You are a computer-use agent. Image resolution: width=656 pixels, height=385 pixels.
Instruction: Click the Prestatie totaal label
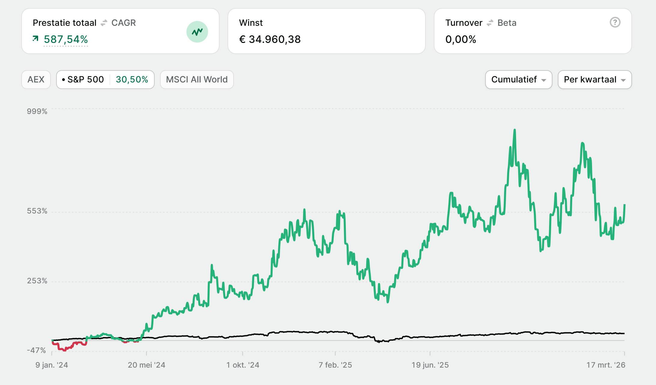coord(65,23)
